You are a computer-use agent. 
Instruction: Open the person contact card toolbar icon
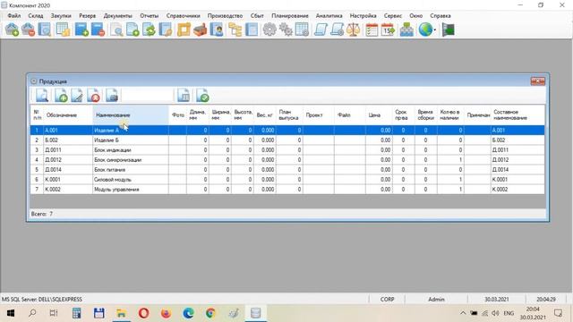tap(217, 30)
